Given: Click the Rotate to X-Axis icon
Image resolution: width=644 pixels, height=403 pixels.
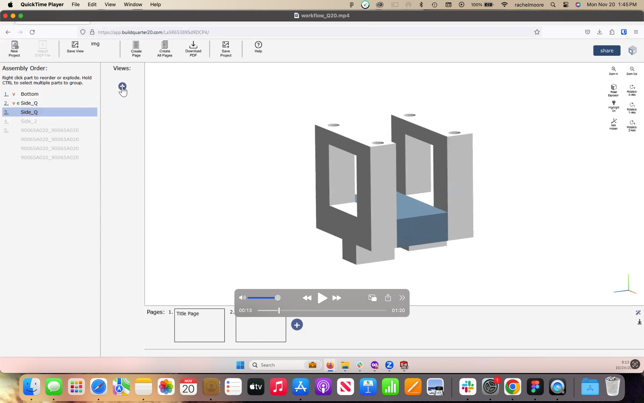Looking at the screenshot, I should coord(632,90).
